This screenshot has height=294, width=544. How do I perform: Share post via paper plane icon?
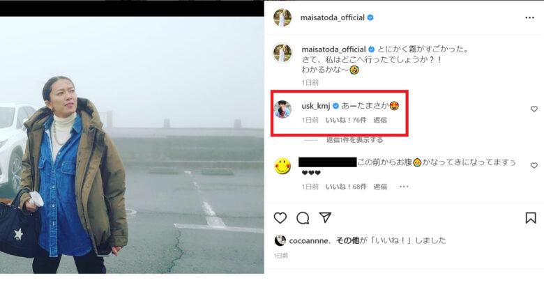(x=325, y=217)
